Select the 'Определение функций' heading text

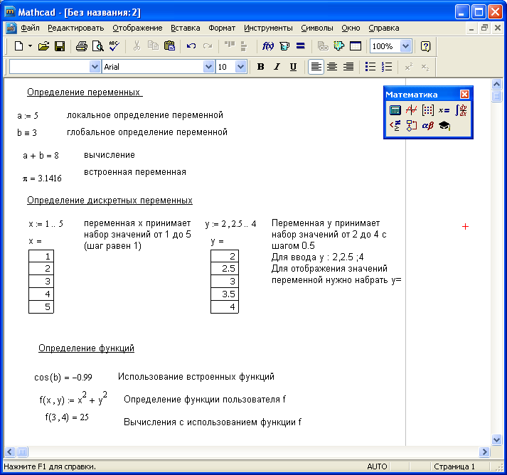coord(86,348)
